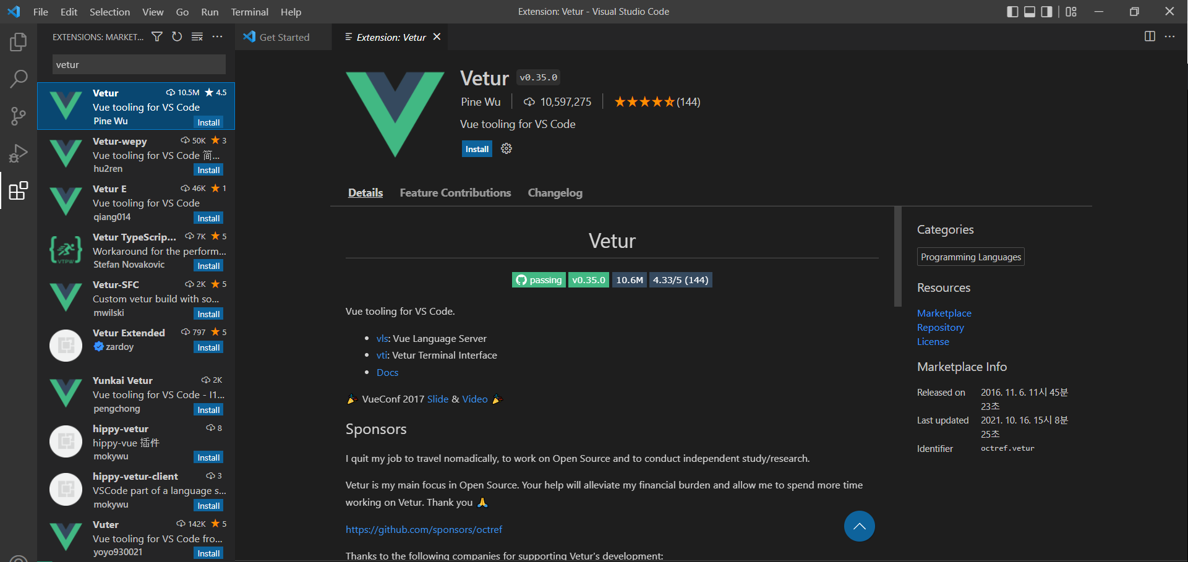Click the VS Code logo in title bar

(14, 12)
